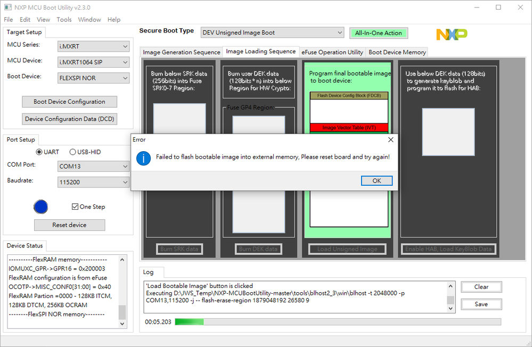
Task: Click the Device Status tab label
Action: coord(25,245)
